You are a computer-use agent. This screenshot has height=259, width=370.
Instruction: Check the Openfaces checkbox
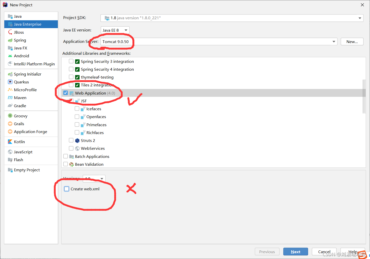point(77,117)
